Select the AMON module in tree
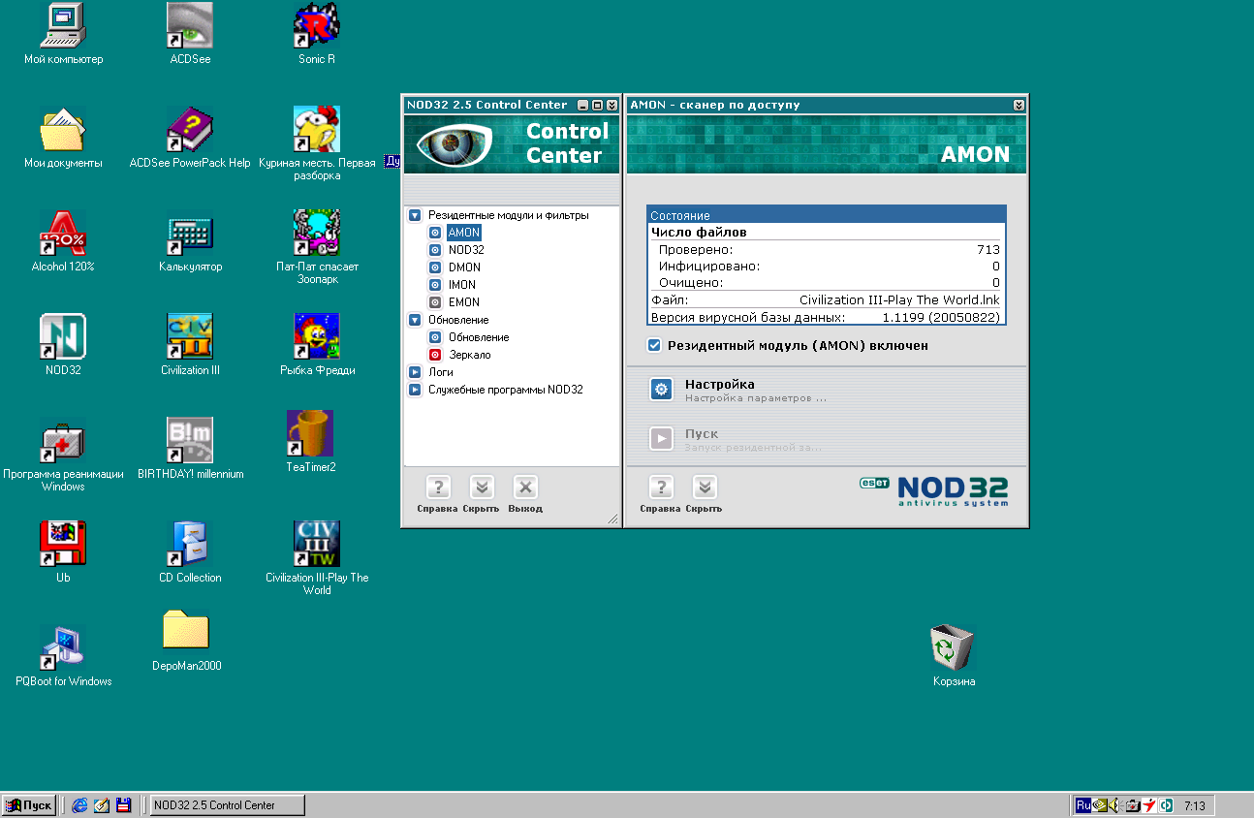 point(464,233)
